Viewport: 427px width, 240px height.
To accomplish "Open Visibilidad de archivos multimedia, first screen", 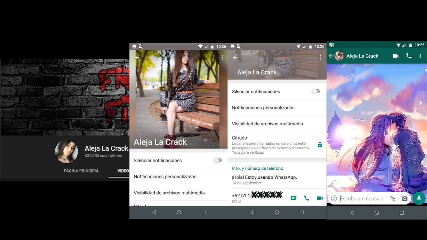I will 178,193.
